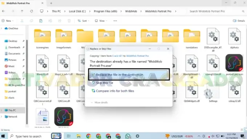Open the sidebar's portrait folder
The width and height of the screenshot is (247, 139).
(x=12, y=91)
